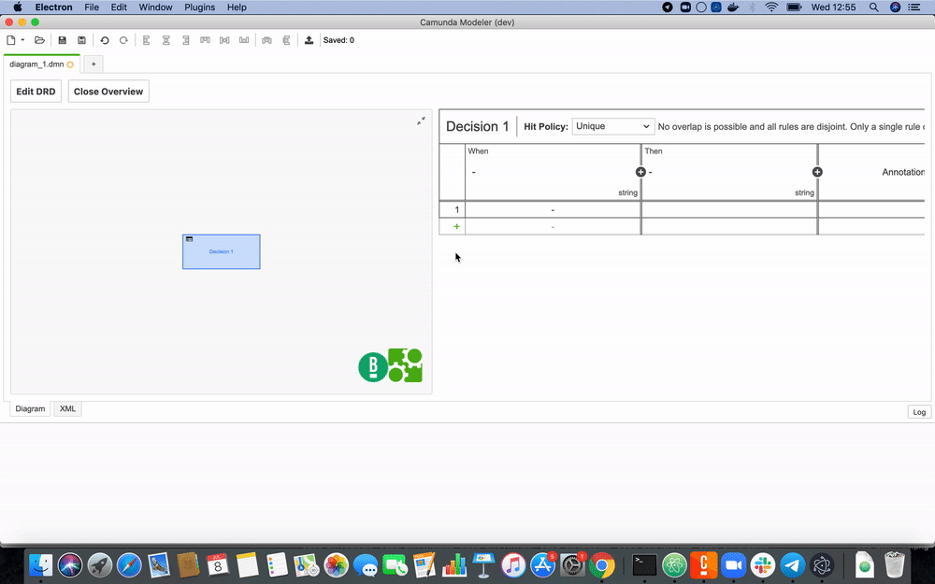The height and width of the screenshot is (584, 935).
Task: Align elements top toolbar icon
Action: point(205,40)
